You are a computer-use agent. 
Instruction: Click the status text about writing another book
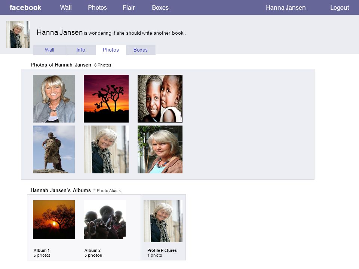click(135, 33)
